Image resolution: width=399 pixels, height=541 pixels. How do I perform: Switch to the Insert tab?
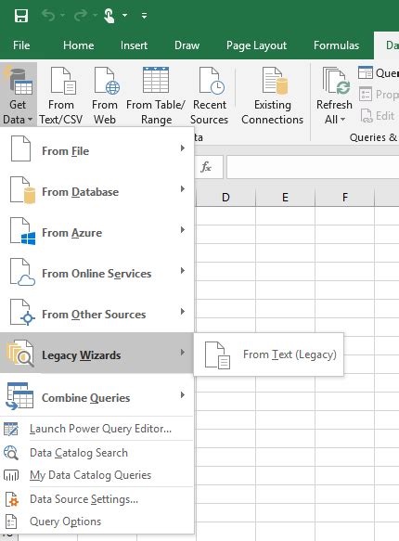pos(134,45)
